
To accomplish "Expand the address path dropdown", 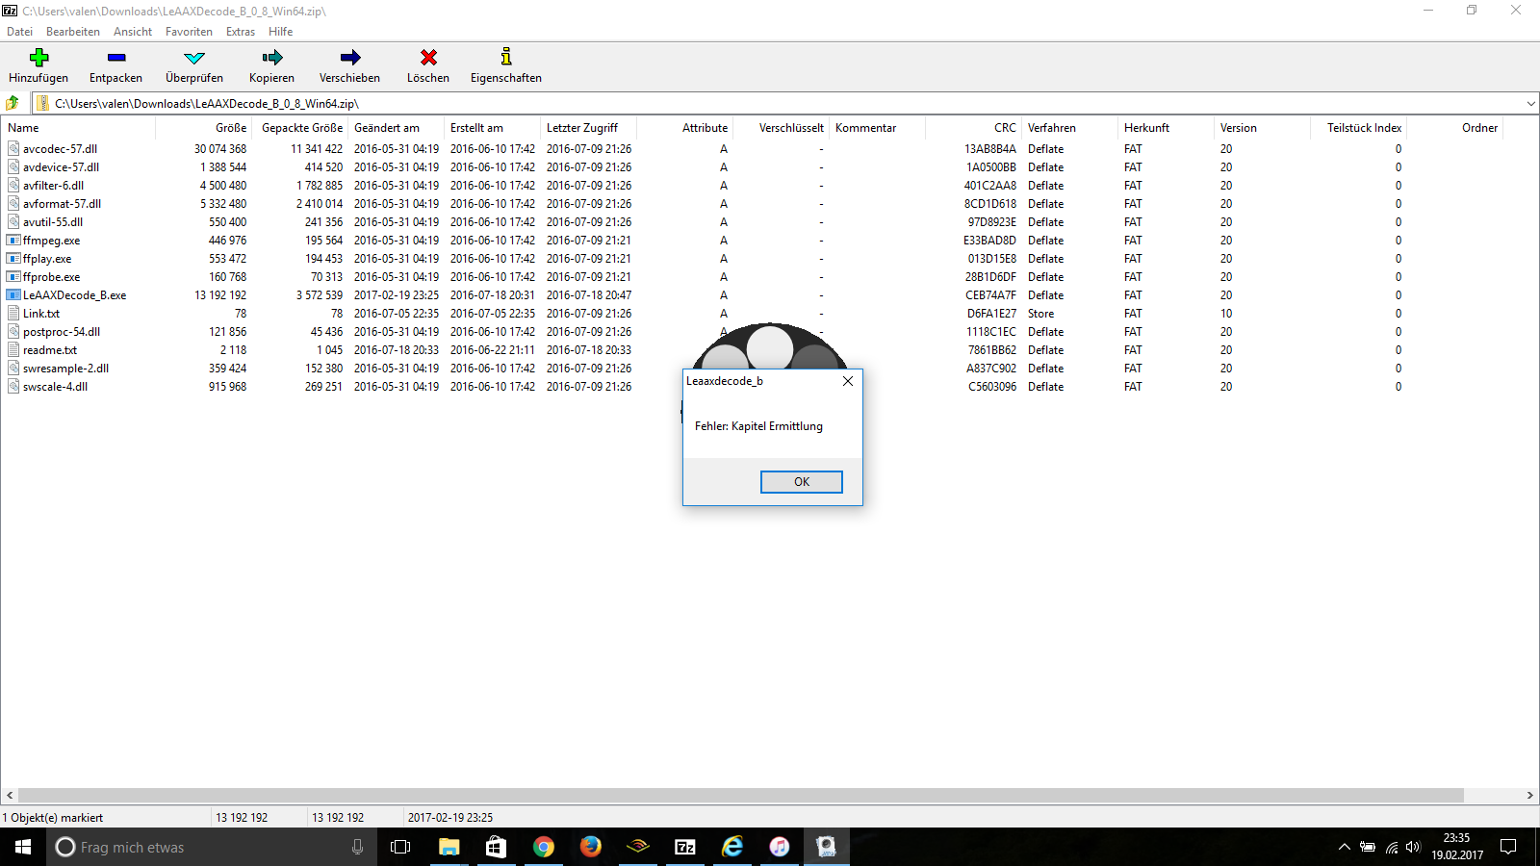I will pyautogui.click(x=1530, y=104).
